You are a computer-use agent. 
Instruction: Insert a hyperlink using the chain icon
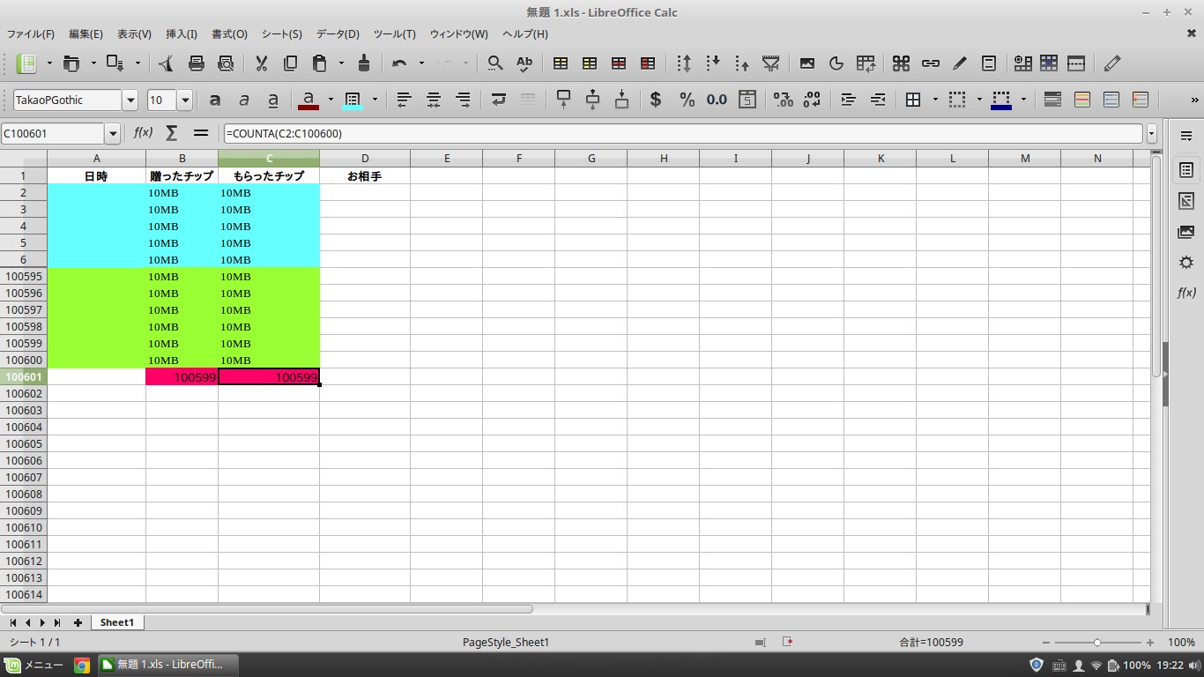point(930,63)
